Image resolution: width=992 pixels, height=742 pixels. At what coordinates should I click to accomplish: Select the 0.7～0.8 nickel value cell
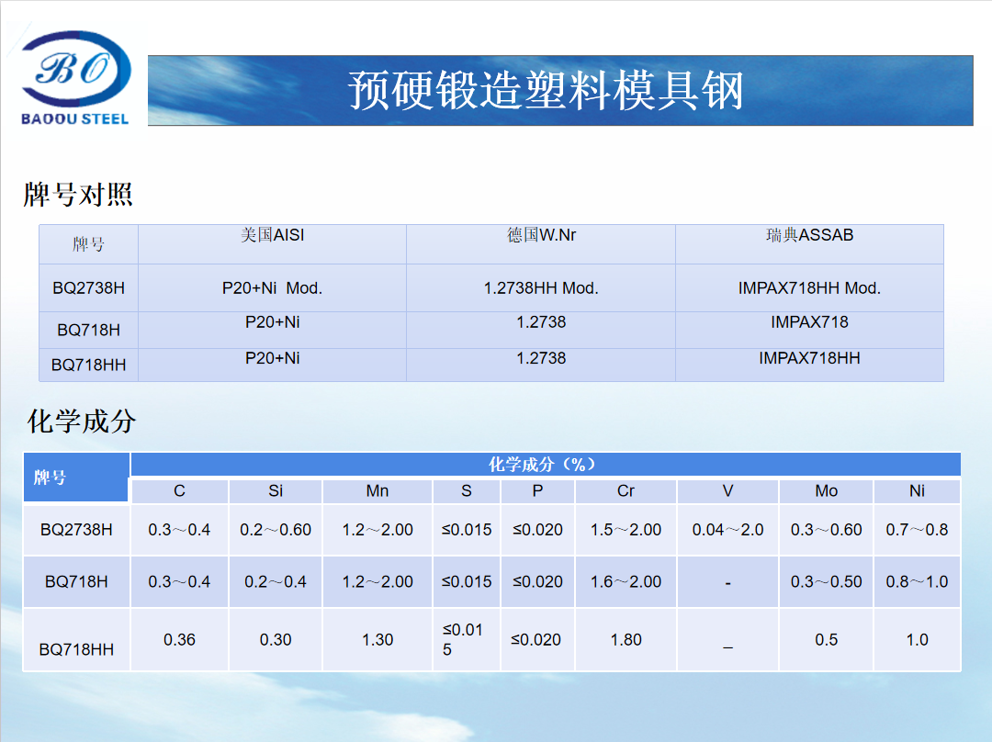click(x=916, y=530)
